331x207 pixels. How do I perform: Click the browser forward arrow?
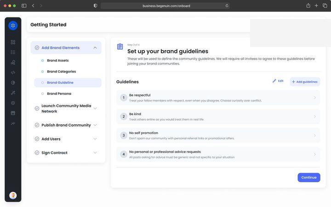[41, 6]
